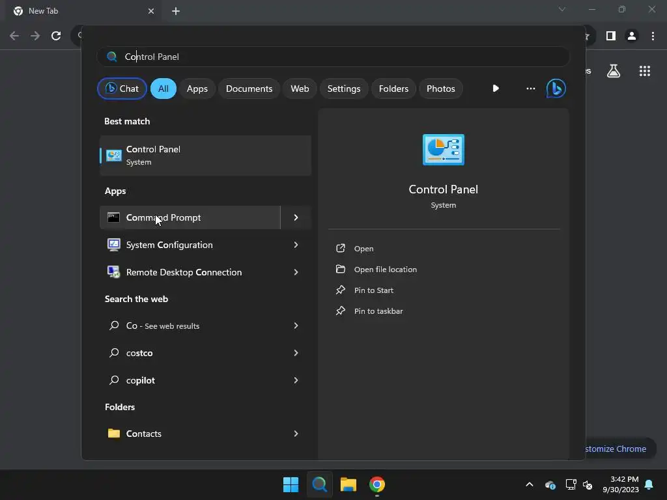Switch to the Folders filter tab
This screenshot has height=500, width=667.
point(393,89)
